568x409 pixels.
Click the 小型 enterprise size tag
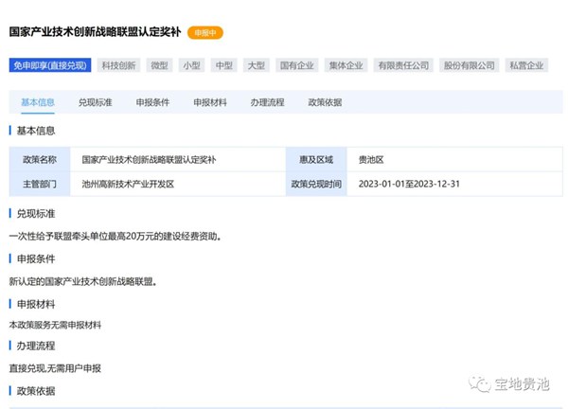(x=192, y=65)
